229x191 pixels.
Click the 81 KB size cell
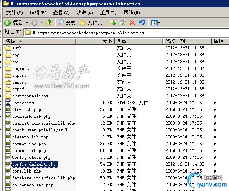tap(106, 150)
